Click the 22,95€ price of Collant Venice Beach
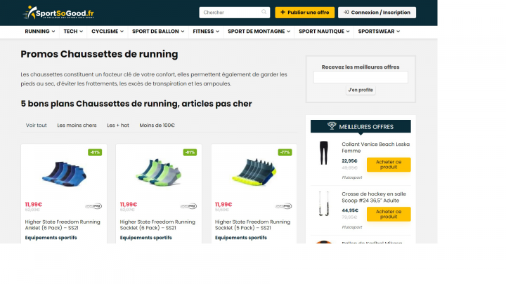 pos(349,161)
